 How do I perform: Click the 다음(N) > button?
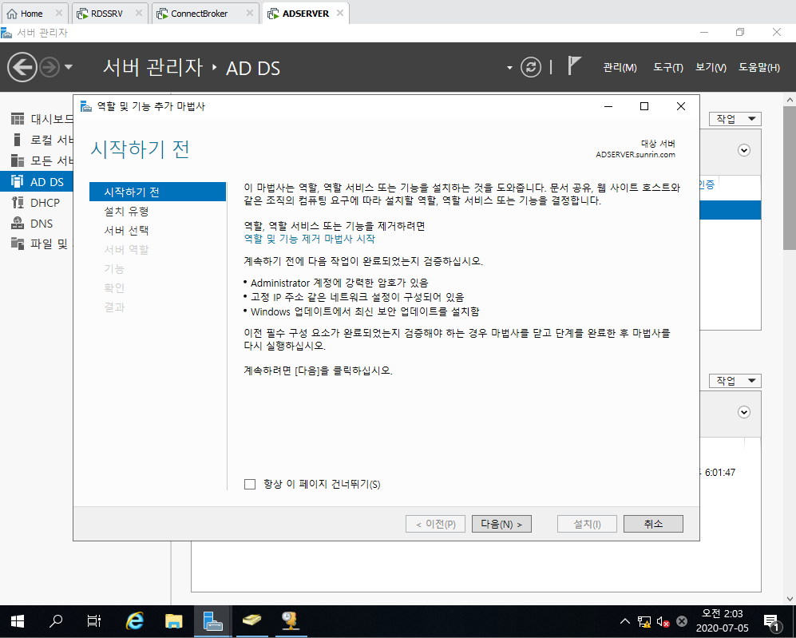coord(501,524)
